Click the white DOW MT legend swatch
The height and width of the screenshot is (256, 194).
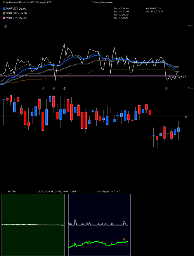point(4,14)
